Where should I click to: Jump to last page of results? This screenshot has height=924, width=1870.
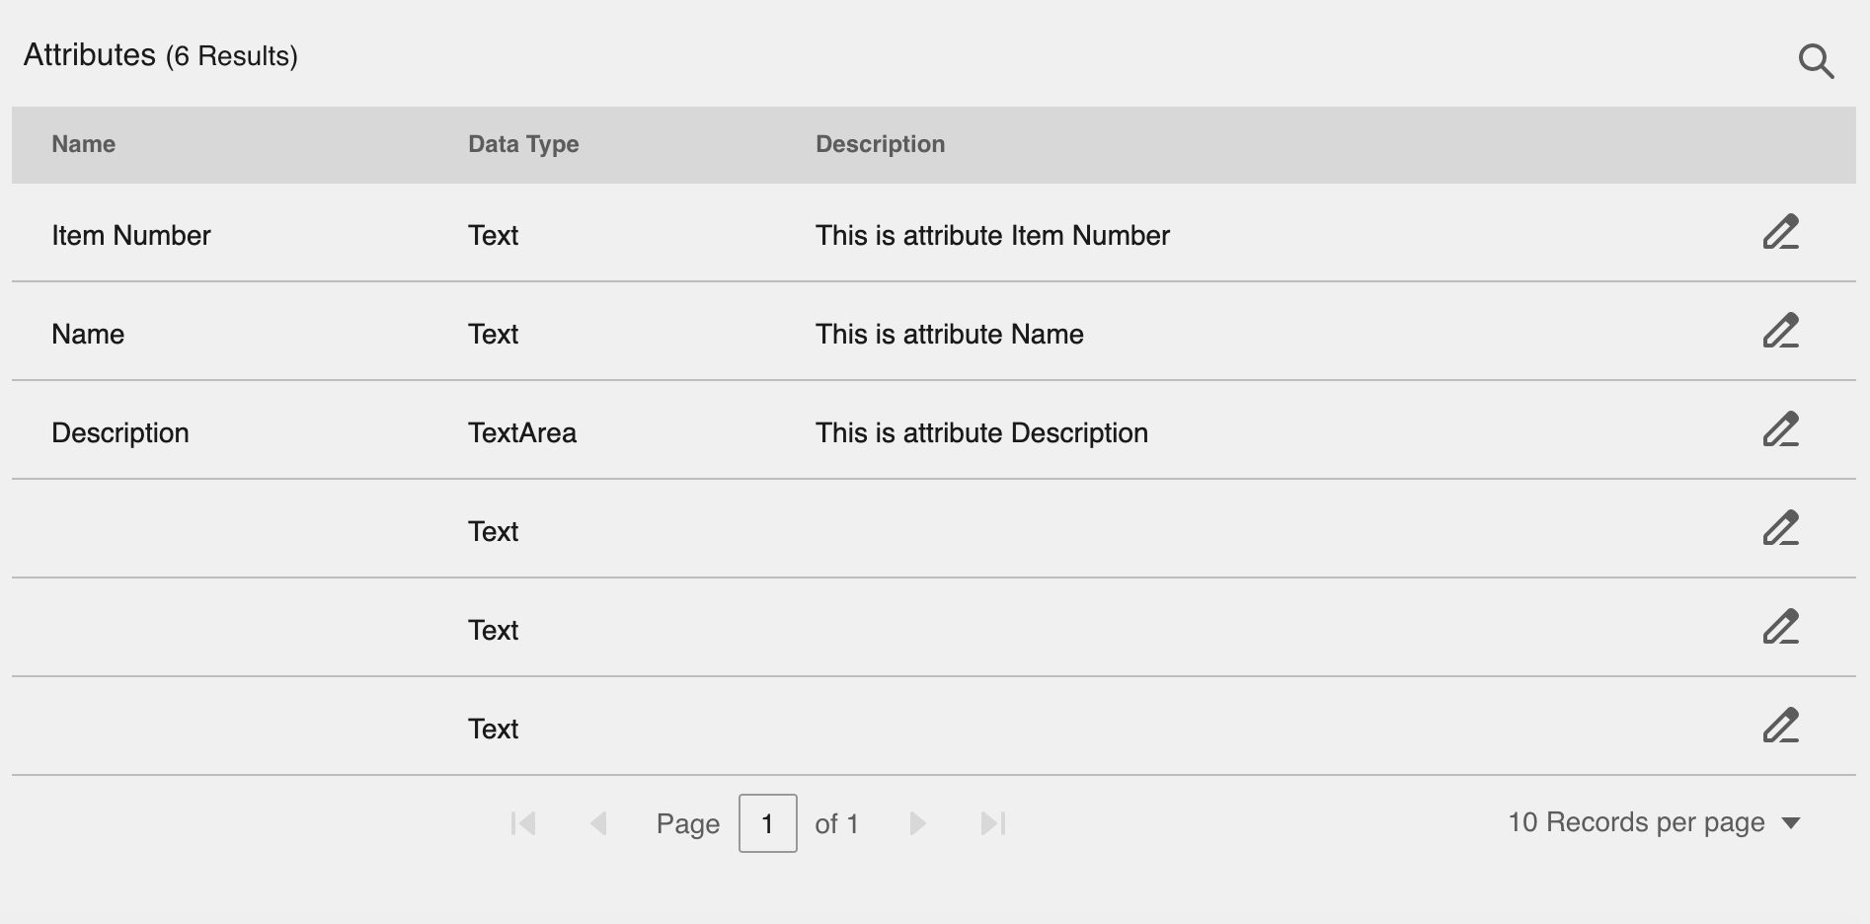pos(993,823)
